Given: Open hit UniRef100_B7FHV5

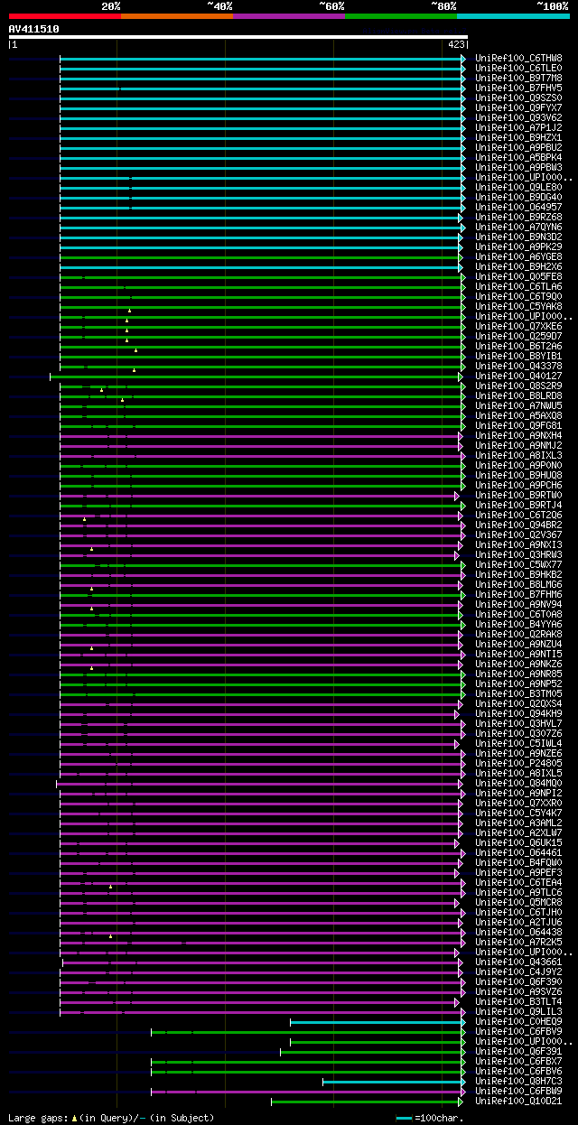Looking at the screenshot, I should 518,88.
